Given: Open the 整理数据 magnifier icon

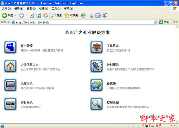Looking at the screenshot, I should 97,104.
